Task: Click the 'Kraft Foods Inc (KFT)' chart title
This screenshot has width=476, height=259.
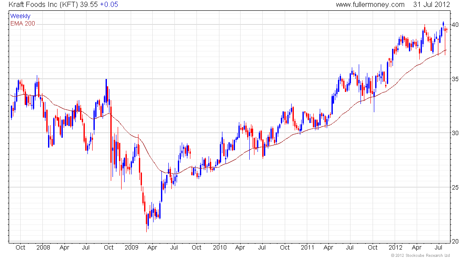Action: [x=43, y=5]
